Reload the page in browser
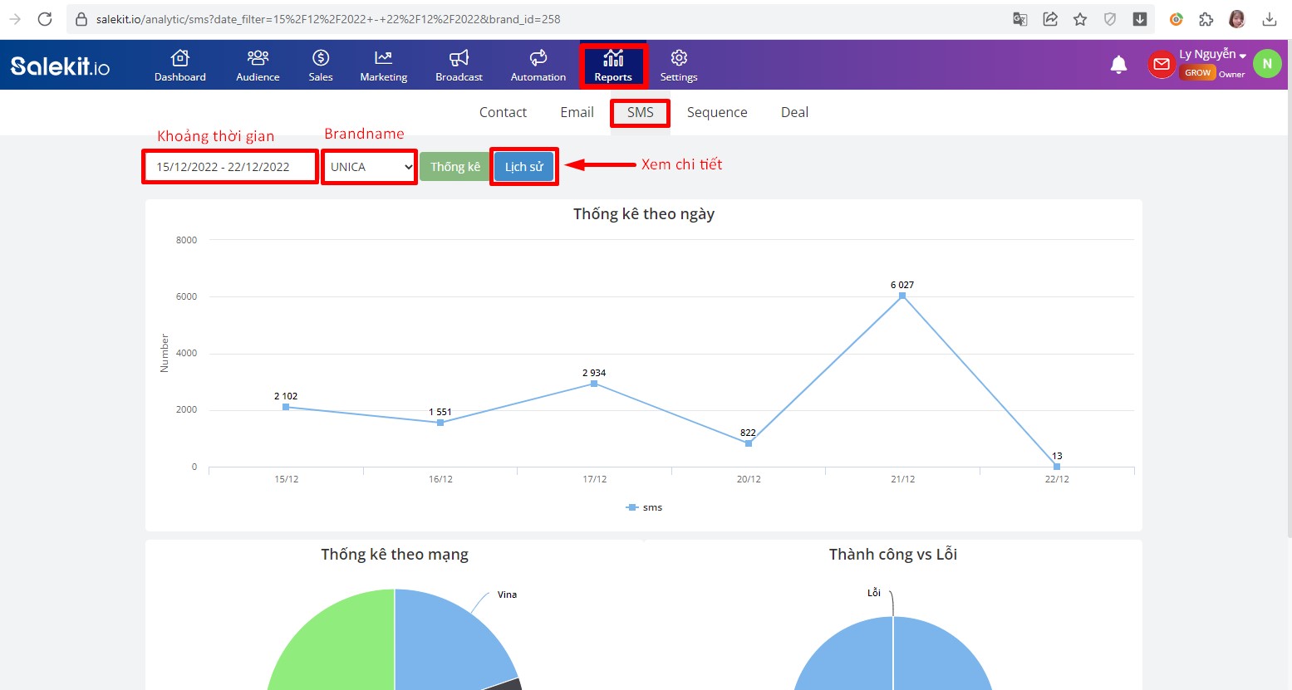1292x690 pixels. coord(45,19)
